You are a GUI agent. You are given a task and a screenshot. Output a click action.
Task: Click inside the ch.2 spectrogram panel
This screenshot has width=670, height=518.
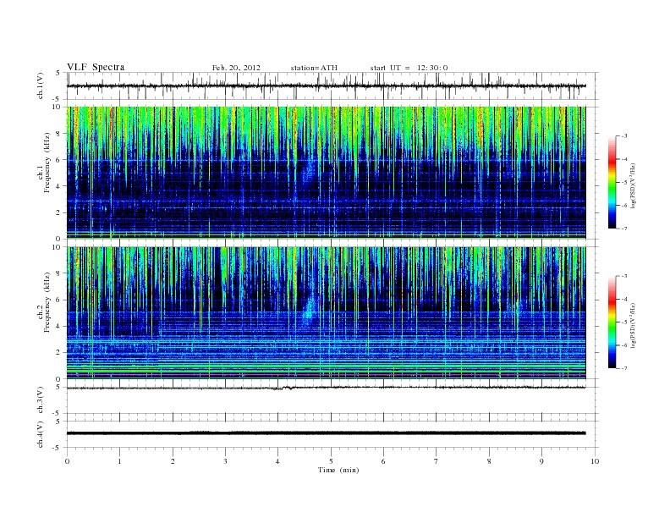(327, 313)
